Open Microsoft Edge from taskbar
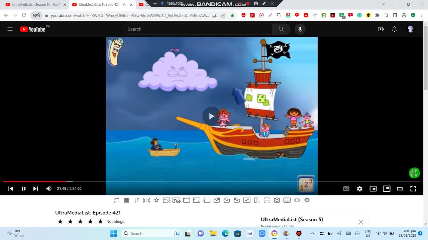 point(225,233)
